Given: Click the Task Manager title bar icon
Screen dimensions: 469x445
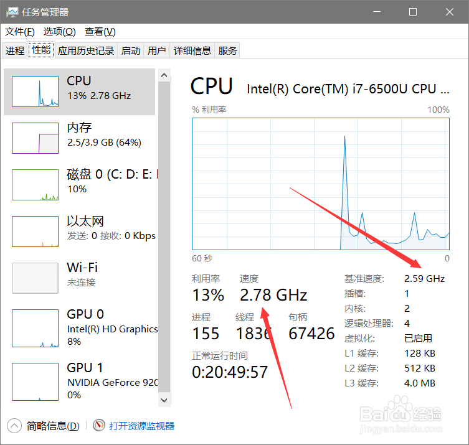Looking at the screenshot, I should pyautogui.click(x=12, y=12).
